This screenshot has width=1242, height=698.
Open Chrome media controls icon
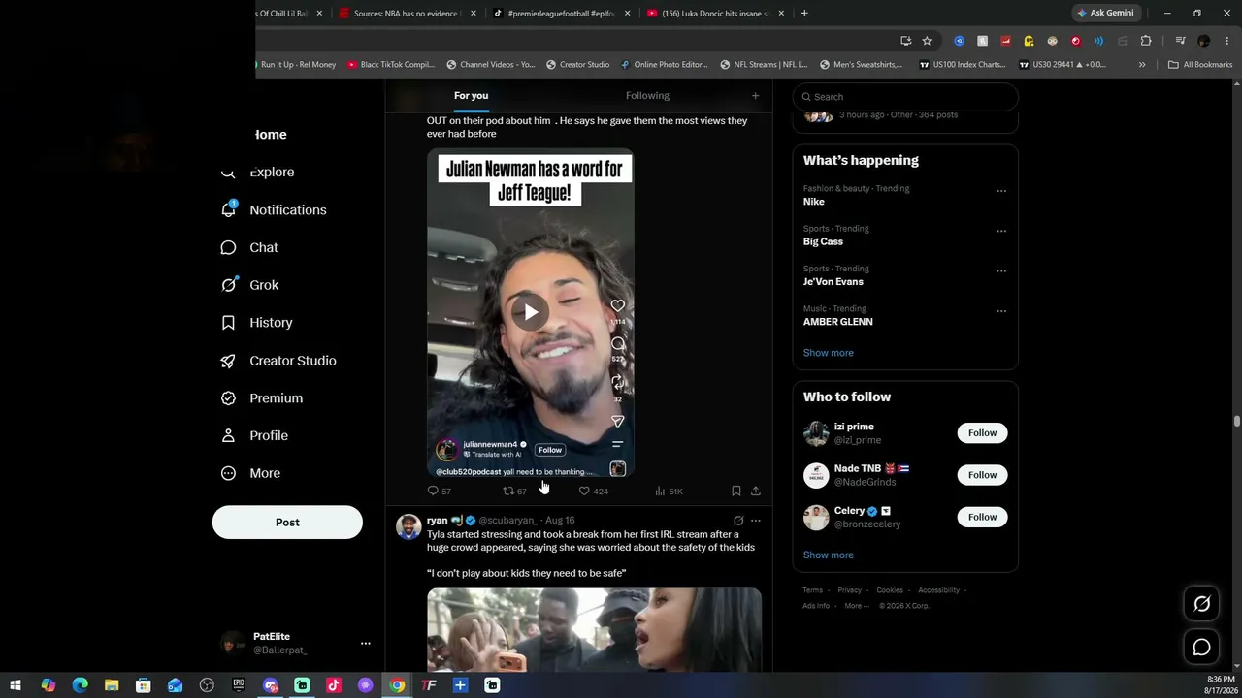coord(1180,41)
